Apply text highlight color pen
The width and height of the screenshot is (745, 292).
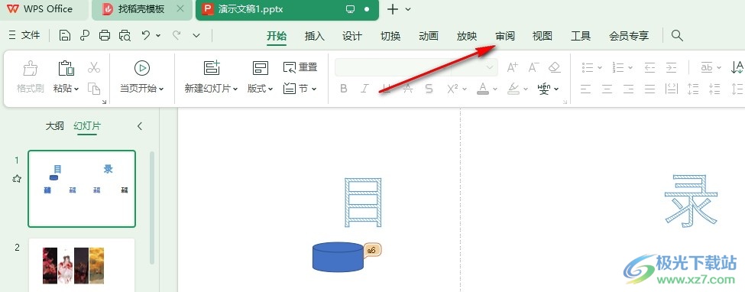coord(513,89)
